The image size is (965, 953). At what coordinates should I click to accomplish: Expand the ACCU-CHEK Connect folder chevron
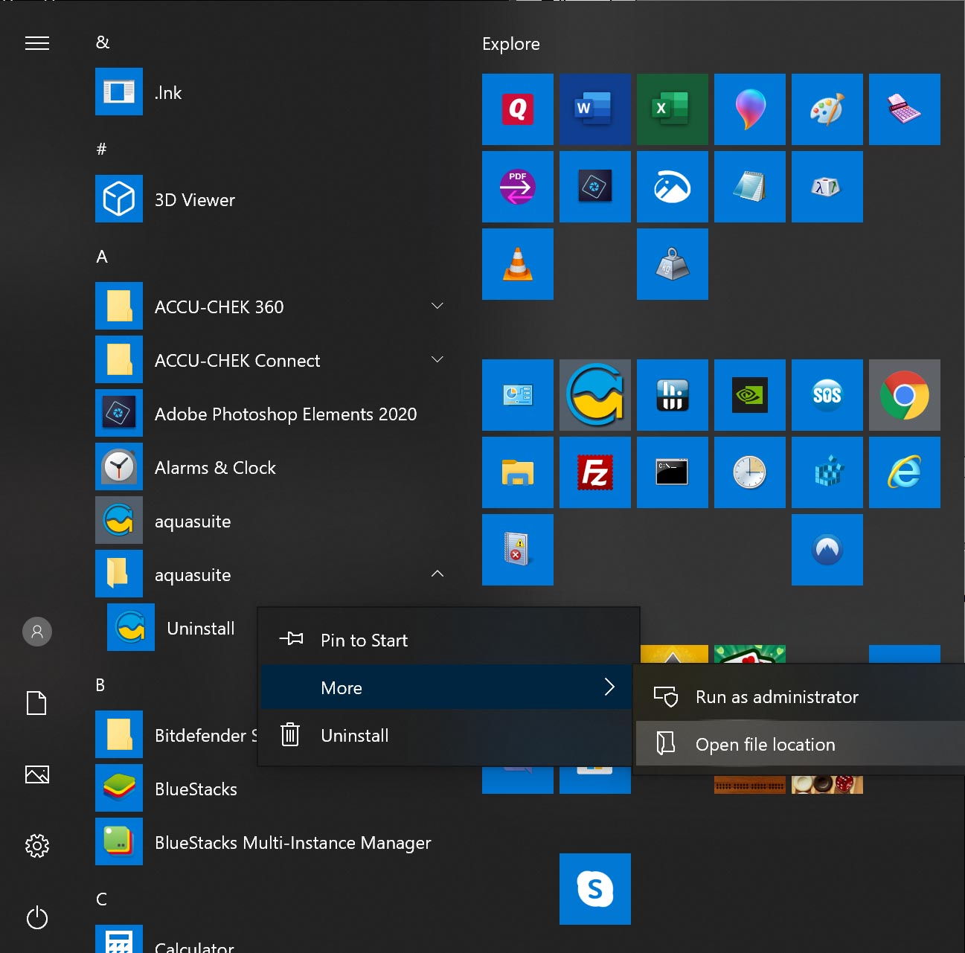coord(437,360)
